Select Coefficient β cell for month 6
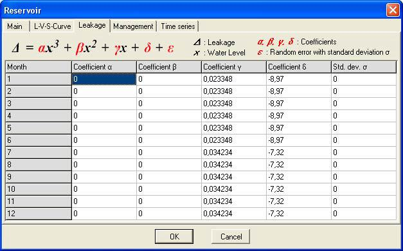 pos(169,140)
